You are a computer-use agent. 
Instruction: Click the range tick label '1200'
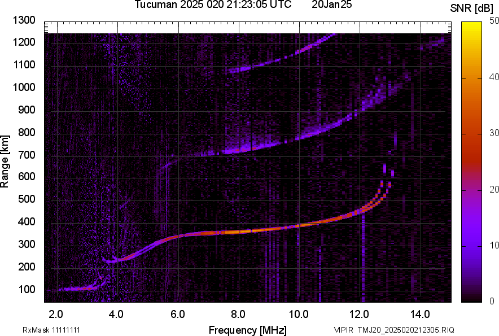24,42
